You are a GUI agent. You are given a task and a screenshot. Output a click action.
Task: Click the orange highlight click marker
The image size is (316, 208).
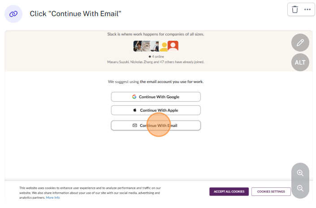point(159,123)
